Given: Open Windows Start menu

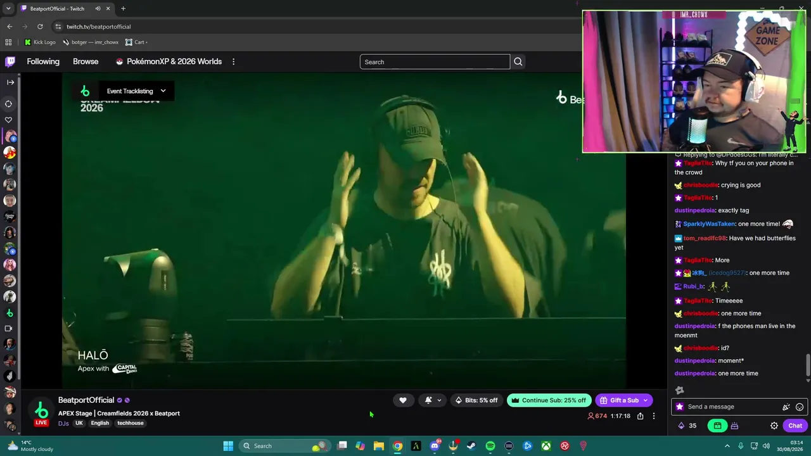Looking at the screenshot, I should pos(228,446).
